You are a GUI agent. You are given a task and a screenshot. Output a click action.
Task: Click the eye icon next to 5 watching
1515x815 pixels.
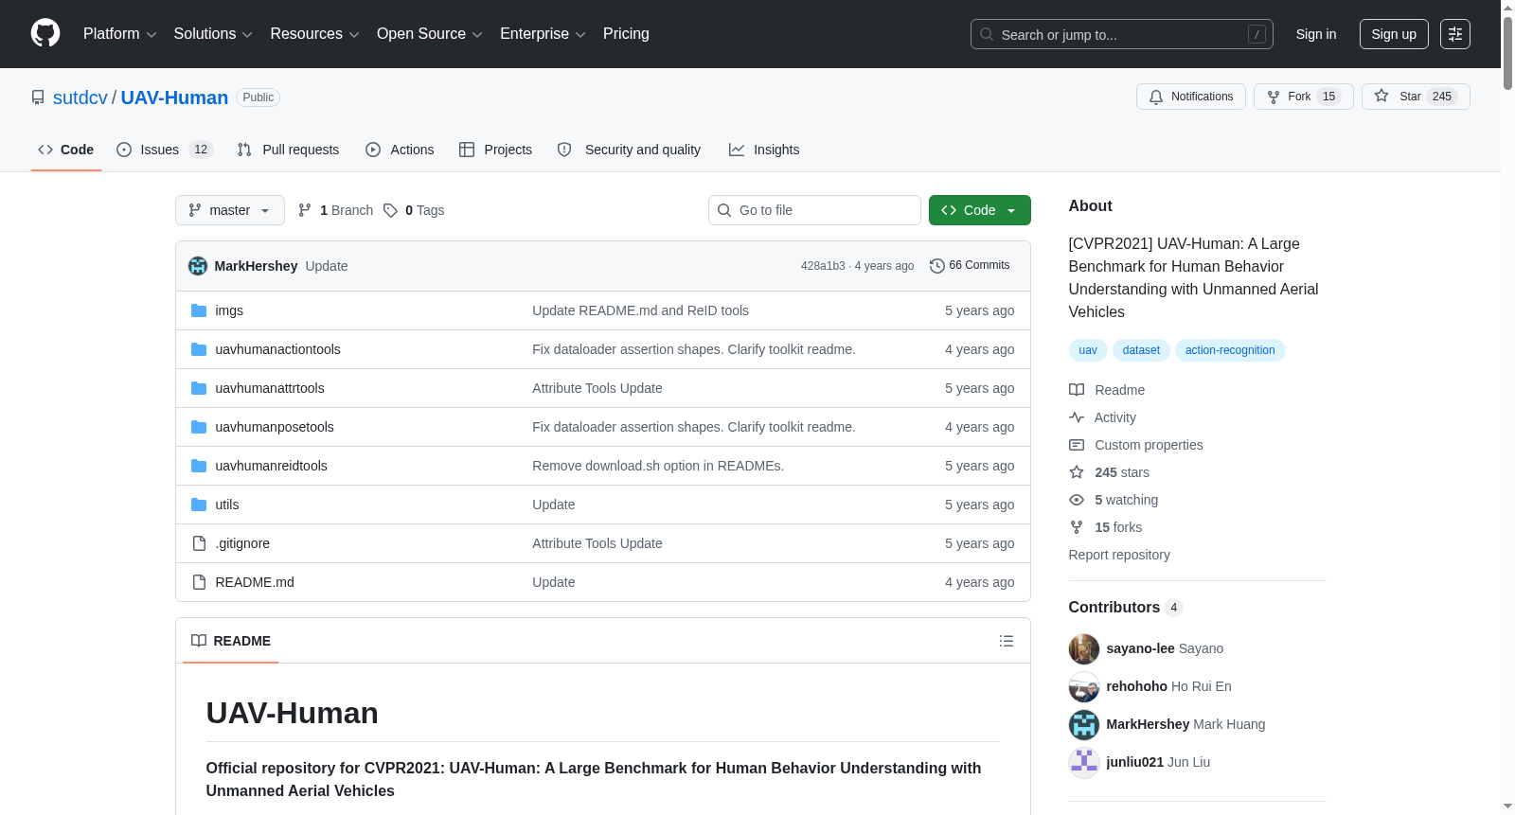pos(1077,500)
